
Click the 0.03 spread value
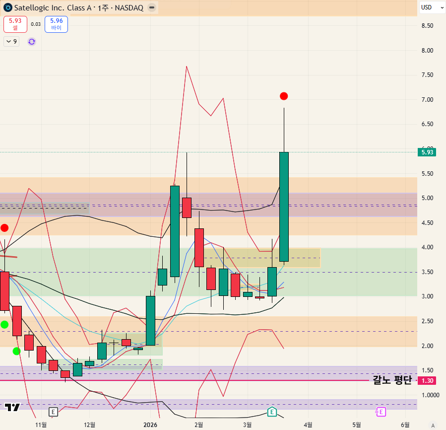(x=36, y=24)
